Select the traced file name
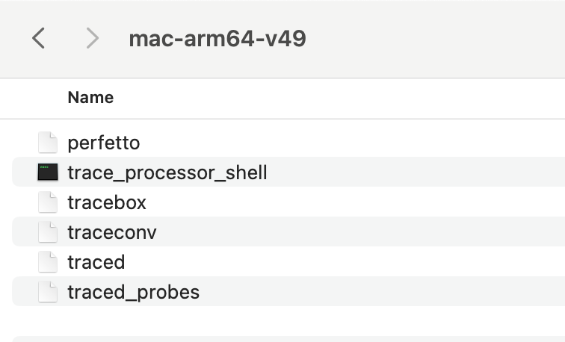This screenshot has width=565, height=342. pos(96,262)
